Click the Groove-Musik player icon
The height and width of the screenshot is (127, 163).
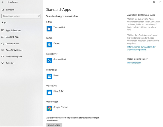[x=49, y=61]
